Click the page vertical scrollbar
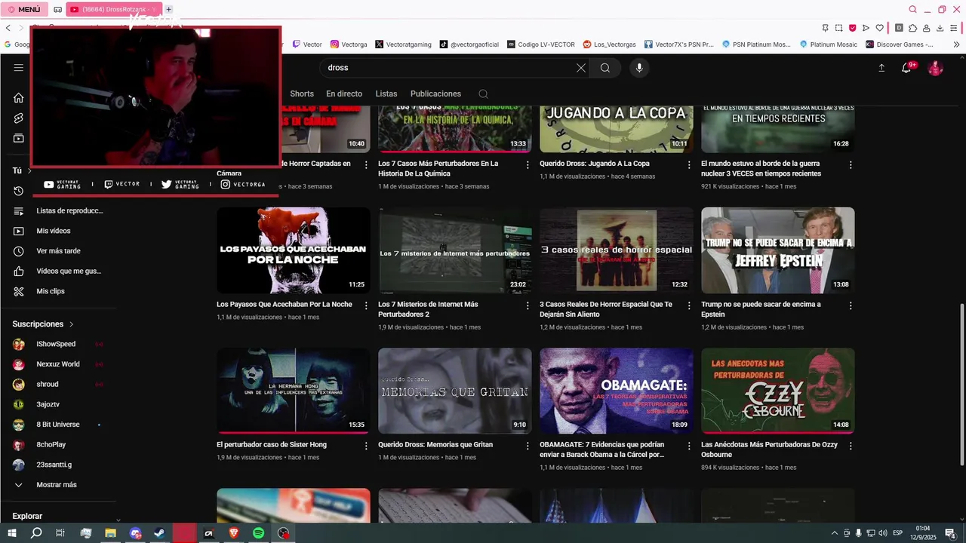 point(961,385)
